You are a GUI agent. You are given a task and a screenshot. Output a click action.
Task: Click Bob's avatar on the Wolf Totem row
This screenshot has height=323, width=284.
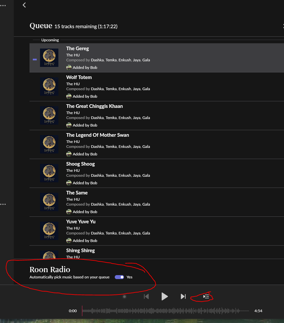click(x=69, y=96)
